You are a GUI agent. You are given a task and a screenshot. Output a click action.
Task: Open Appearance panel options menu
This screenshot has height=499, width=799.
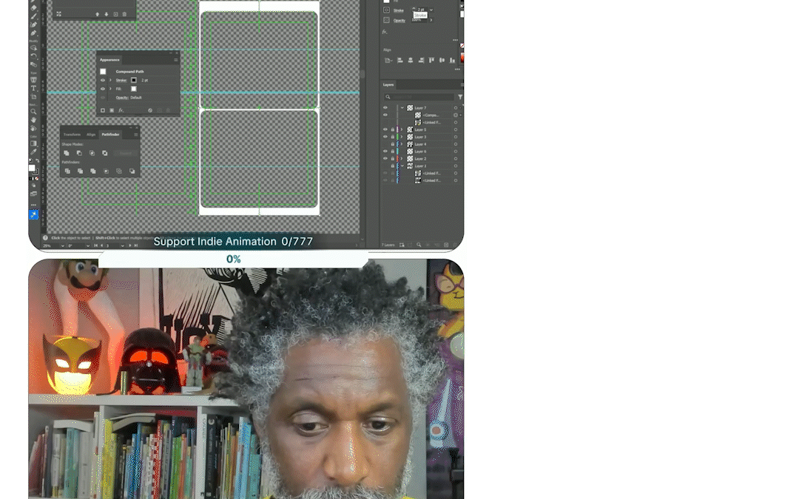(176, 60)
